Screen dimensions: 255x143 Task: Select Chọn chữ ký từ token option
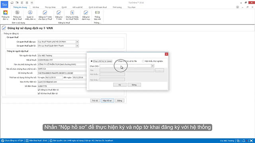[x=92, y=61]
